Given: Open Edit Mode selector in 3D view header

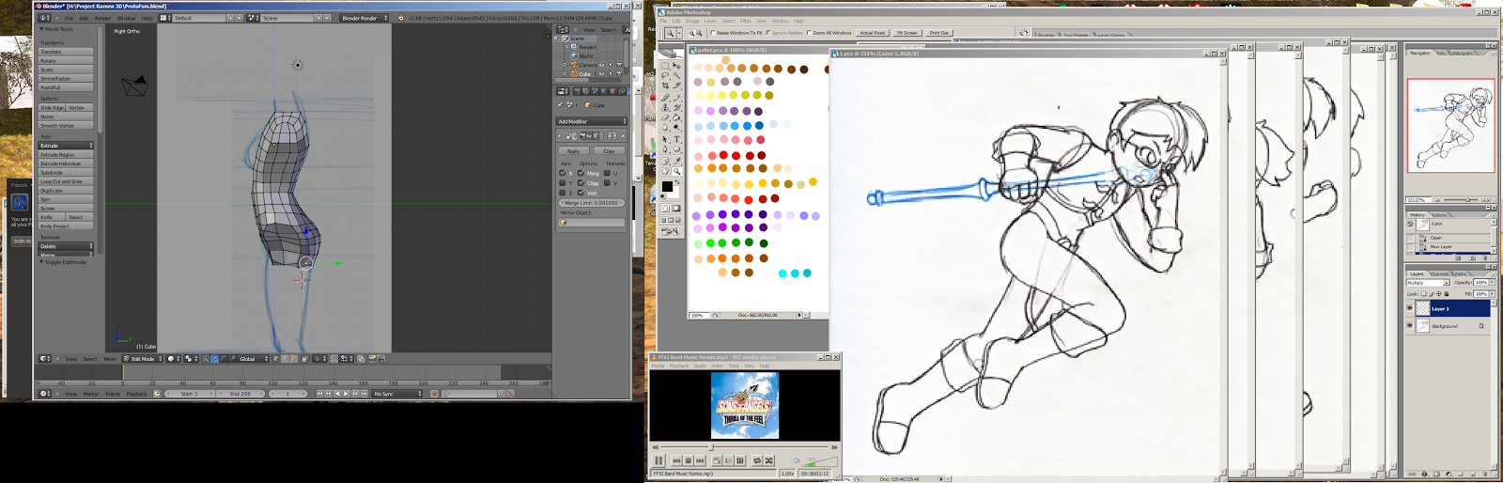Looking at the screenshot, I should (142, 359).
